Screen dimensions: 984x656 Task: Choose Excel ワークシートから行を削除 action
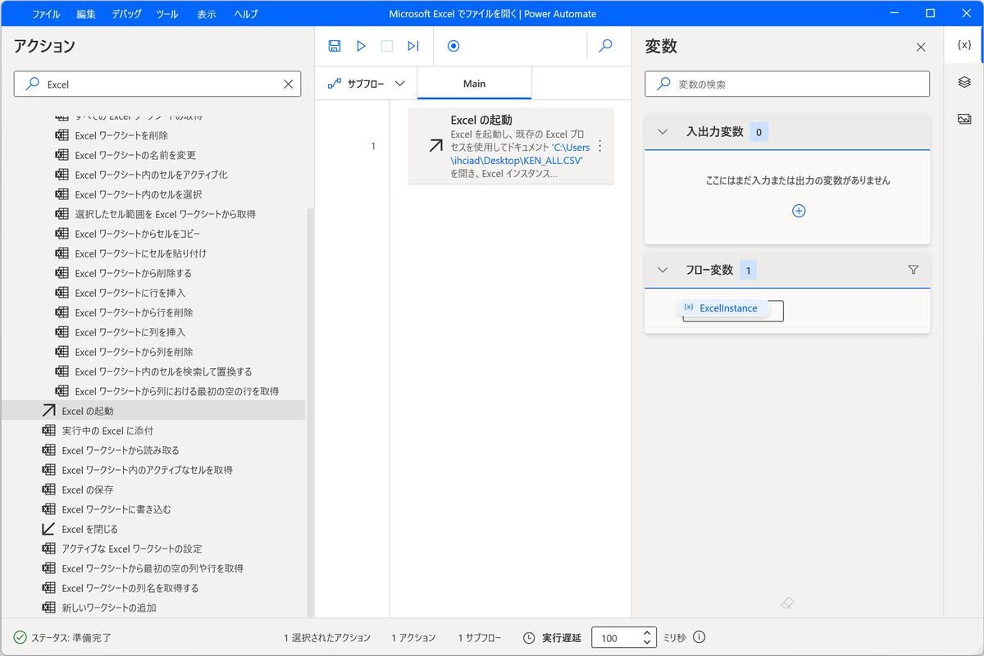pyautogui.click(x=134, y=312)
